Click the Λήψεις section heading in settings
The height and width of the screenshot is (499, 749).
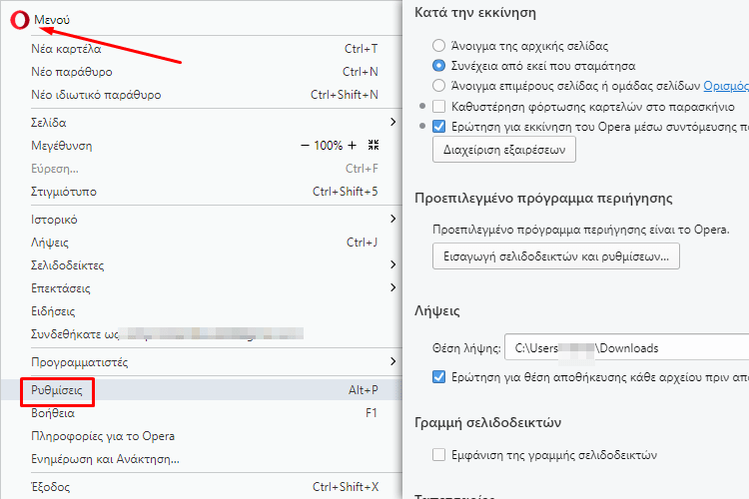(x=437, y=310)
